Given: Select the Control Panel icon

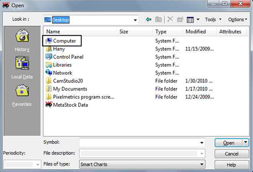Looking at the screenshot, I should coord(49,57).
